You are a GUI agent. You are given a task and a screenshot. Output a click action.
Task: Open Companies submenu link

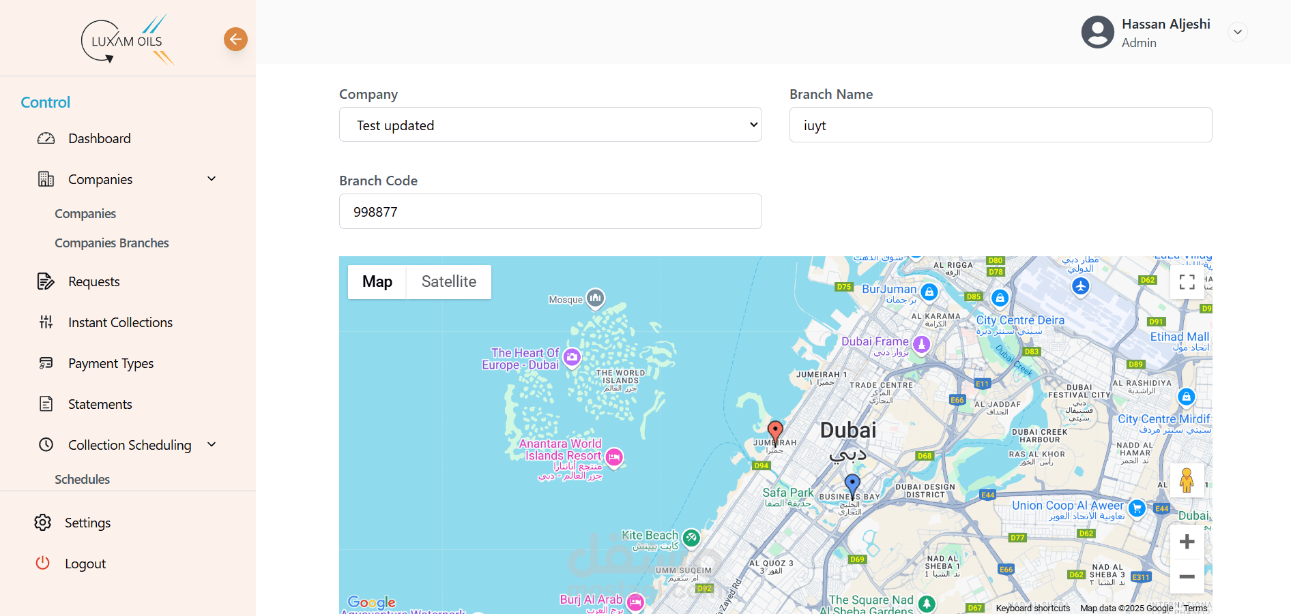point(85,213)
